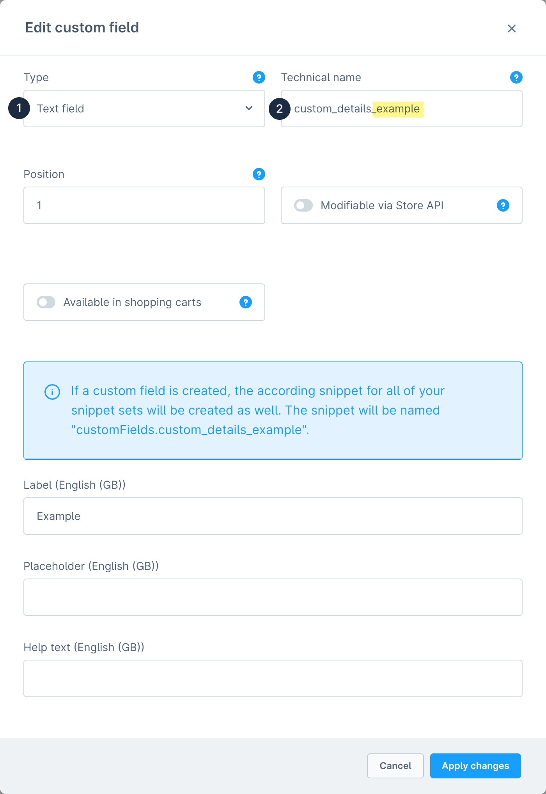The image size is (546, 794).
Task: Click help icon for Available in shopping carts
Action: [x=245, y=302]
